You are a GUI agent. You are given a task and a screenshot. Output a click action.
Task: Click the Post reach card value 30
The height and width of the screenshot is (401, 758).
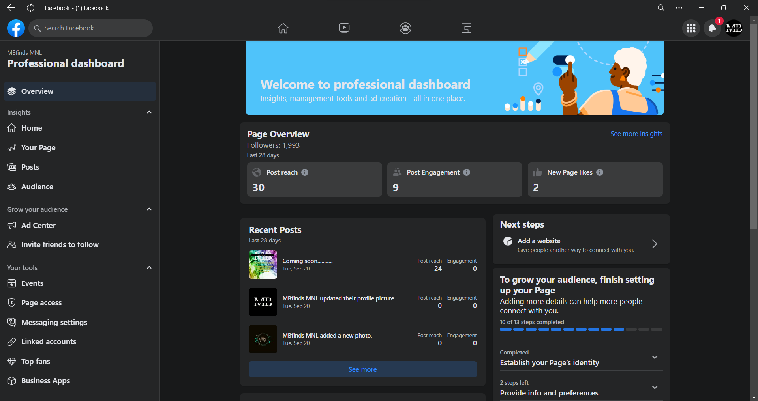(x=259, y=188)
